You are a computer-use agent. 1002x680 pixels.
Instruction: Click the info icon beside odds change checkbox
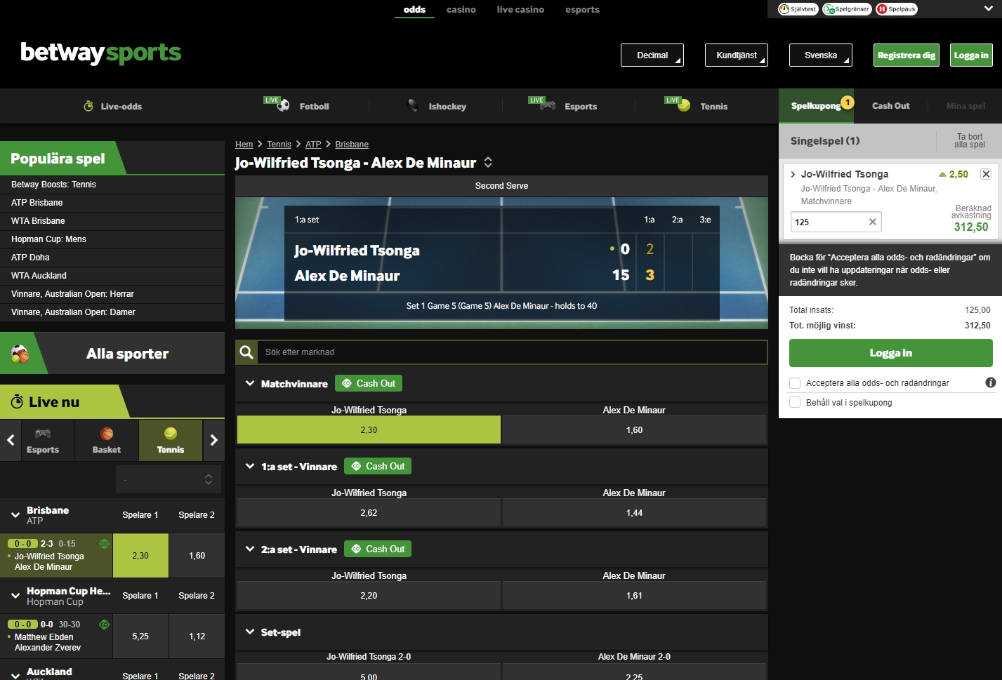(990, 382)
